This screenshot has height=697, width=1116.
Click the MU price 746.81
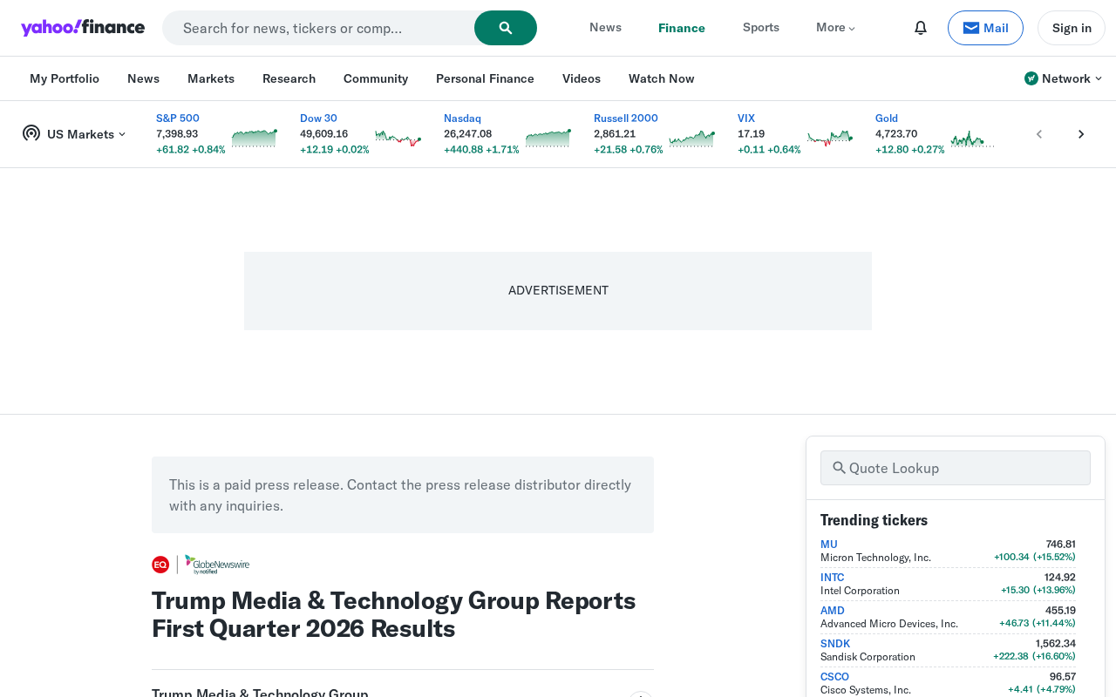click(1061, 545)
